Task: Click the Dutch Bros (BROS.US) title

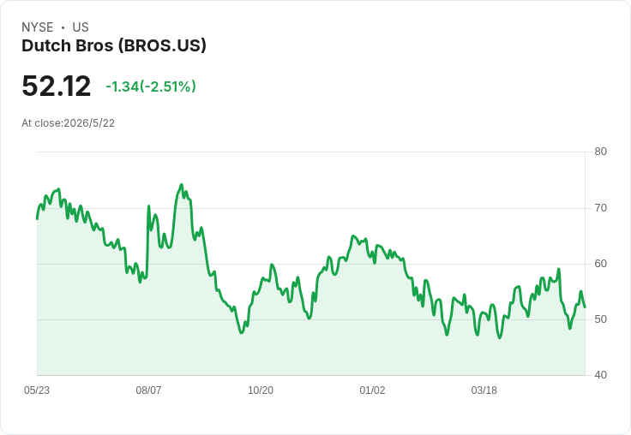Action: [114, 46]
